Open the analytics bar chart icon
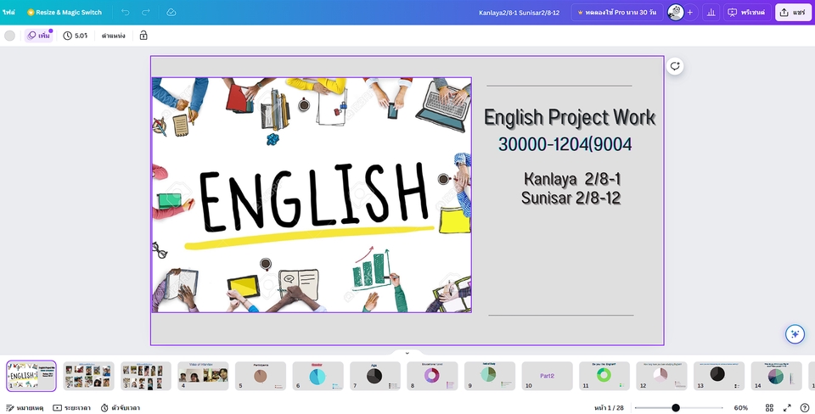This screenshot has width=815, height=414. pyautogui.click(x=711, y=13)
